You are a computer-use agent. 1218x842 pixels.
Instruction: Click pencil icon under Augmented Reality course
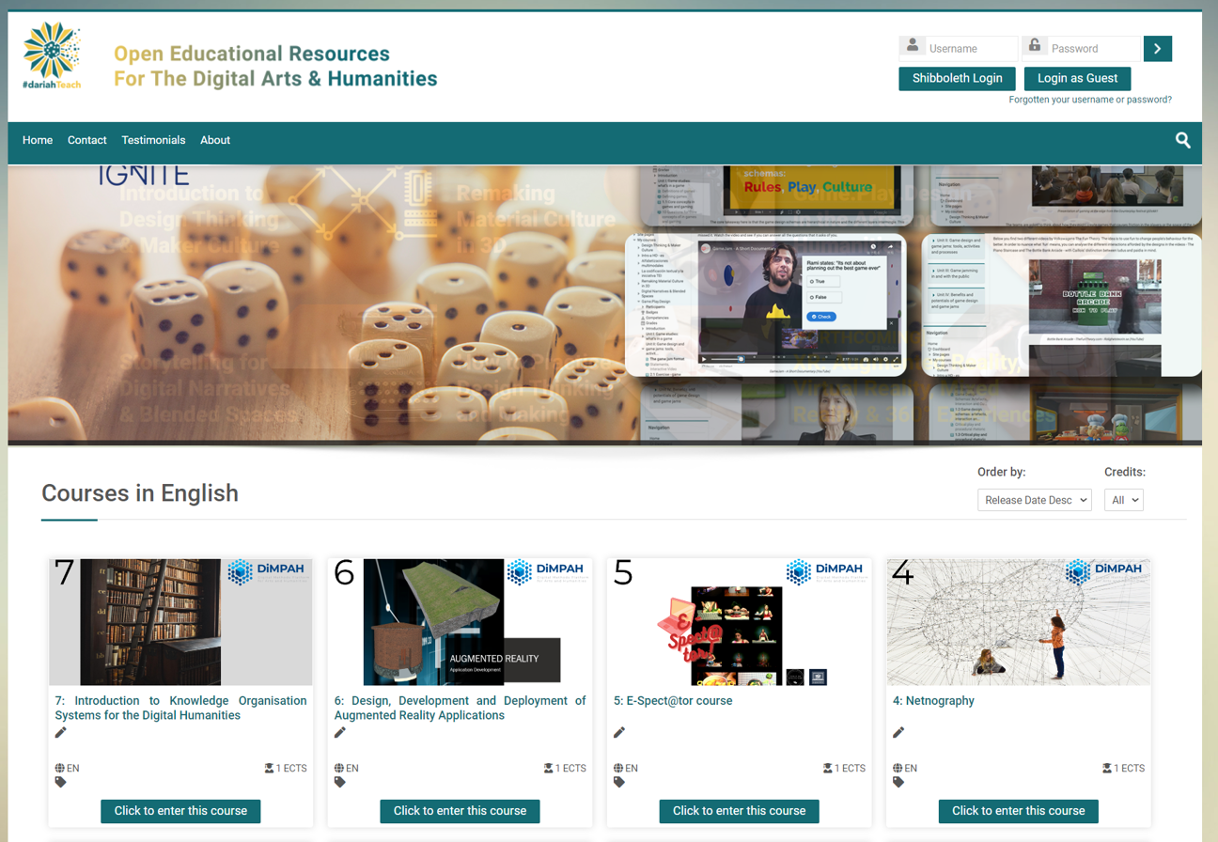(340, 733)
